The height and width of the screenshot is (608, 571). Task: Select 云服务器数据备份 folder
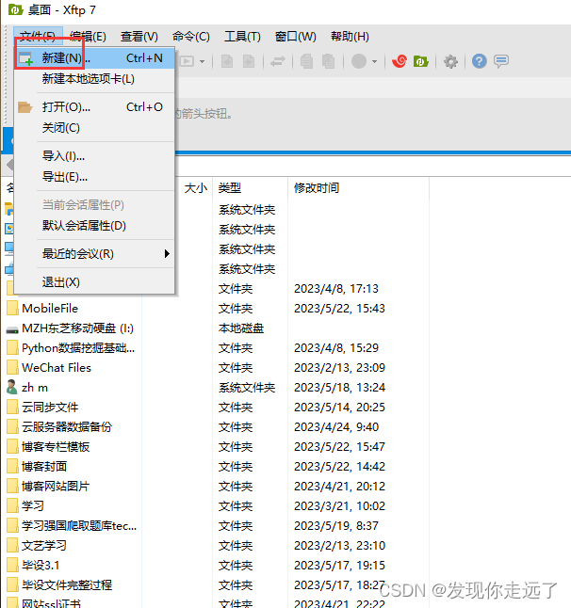click(67, 427)
